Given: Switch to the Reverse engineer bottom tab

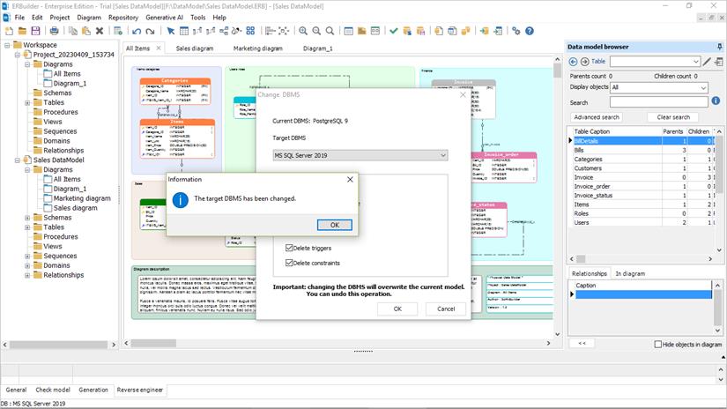Looking at the screenshot, I should tap(139, 390).
